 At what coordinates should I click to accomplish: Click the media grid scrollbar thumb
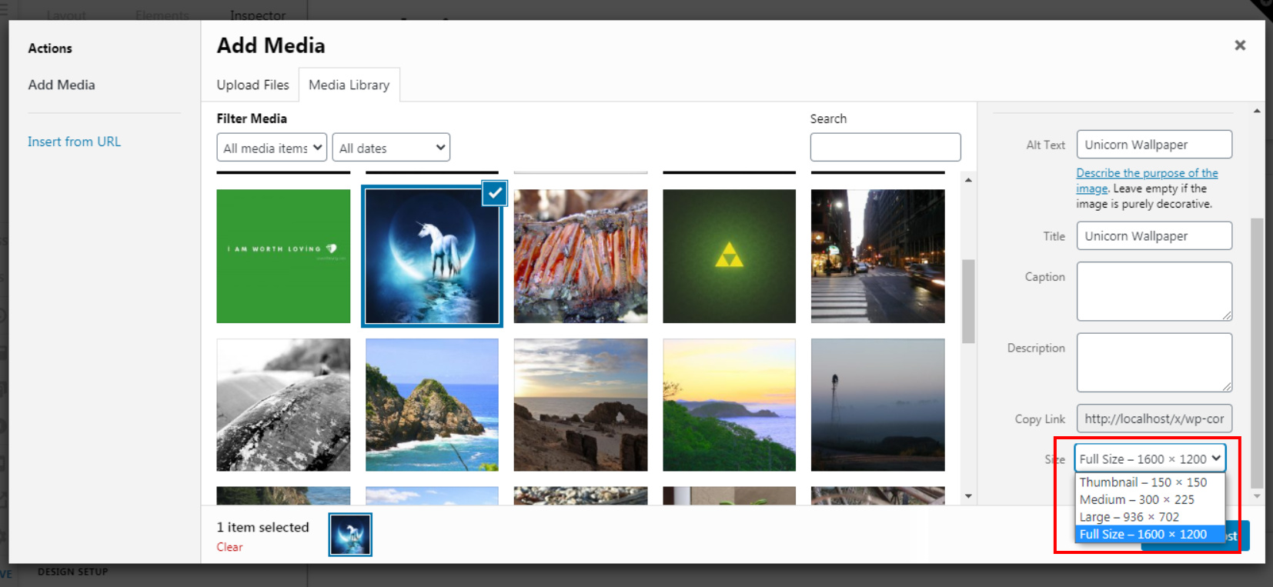[x=968, y=301]
